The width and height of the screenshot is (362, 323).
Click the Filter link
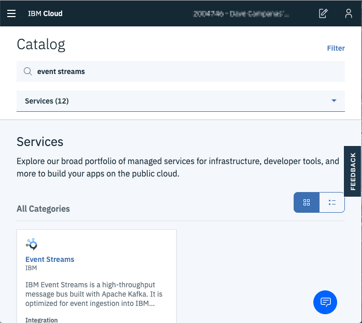[x=336, y=48]
